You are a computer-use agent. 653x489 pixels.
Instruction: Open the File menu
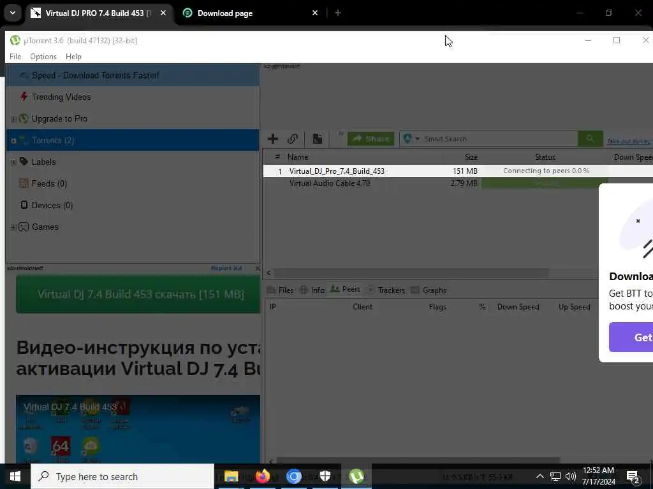pyautogui.click(x=15, y=57)
